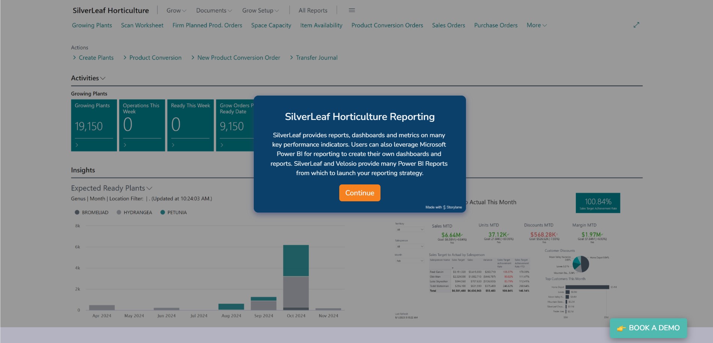Click arrow icon on Operations This Week tile

coord(125,145)
